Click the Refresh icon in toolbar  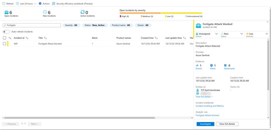tap(4, 4)
